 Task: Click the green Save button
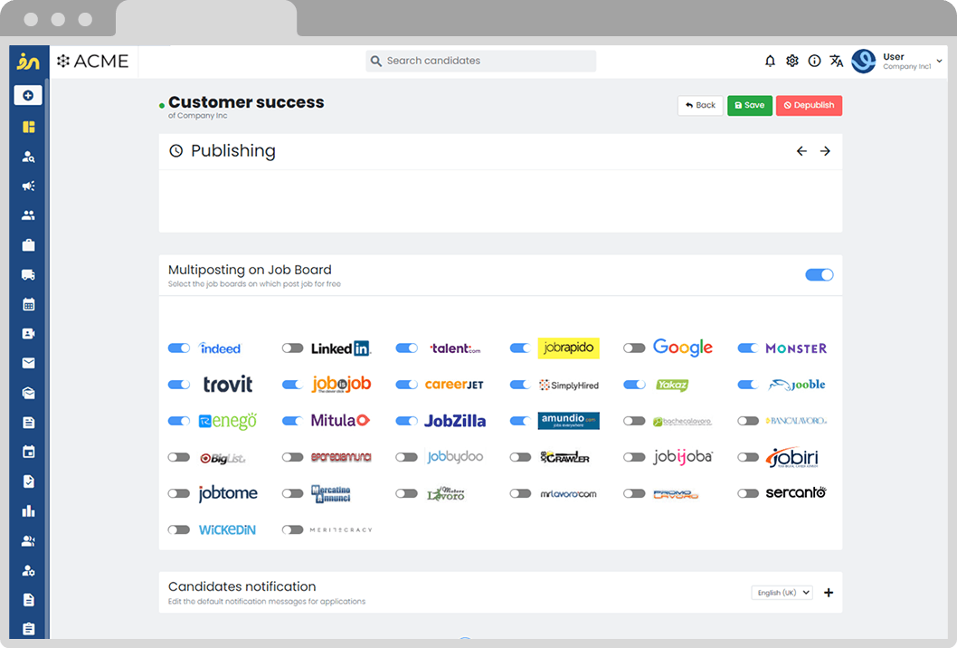point(750,105)
